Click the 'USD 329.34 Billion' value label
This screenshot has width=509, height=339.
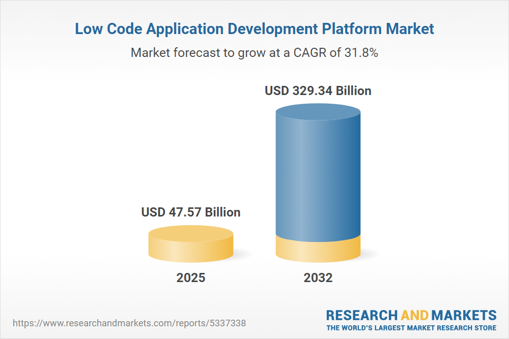click(x=318, y=91)
